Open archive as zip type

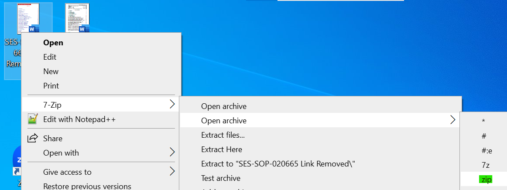[485, 180]
